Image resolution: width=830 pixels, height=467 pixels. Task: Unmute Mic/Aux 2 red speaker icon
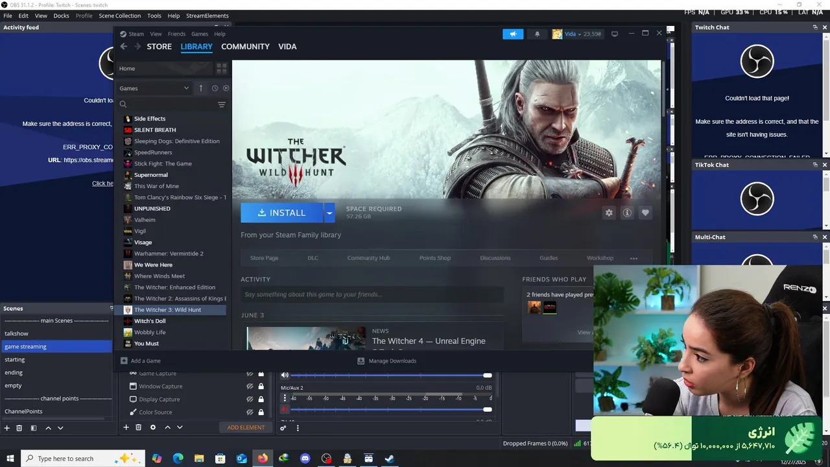284,409
